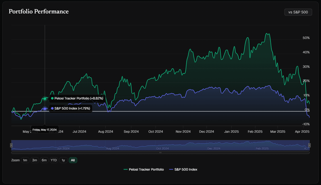Click the Apr 2025 x-axis label
321x185 pixels.
[x=302, y=132]
